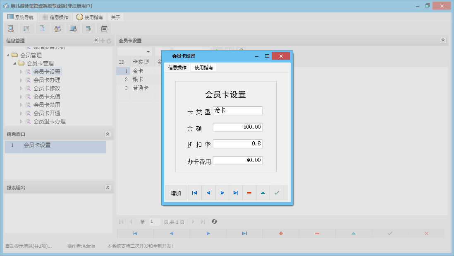Click the confirm checkmark button in the dialog
Viewport: 454px width, 256px height.
coord(277,193)
